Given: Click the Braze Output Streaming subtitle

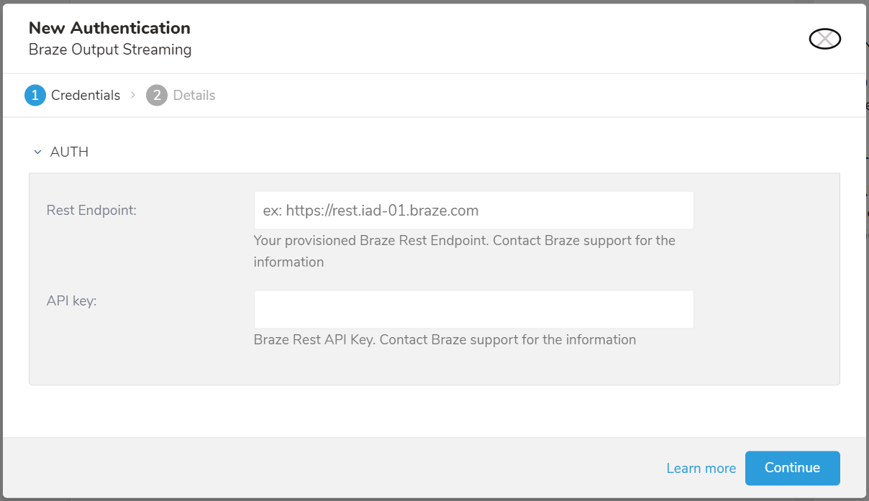Looking at the screenshot, I should pos(110,50).
